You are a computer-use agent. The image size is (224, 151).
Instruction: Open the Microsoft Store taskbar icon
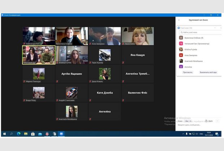pos(33,134)
